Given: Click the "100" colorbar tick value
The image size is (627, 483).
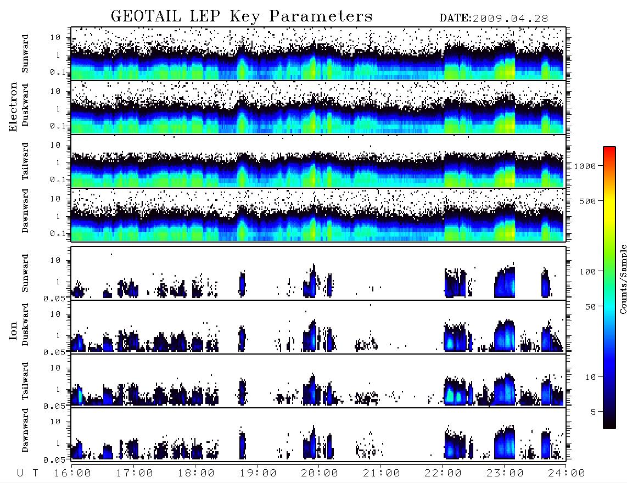Looking at the screenshot, I should [x=588, y=272].
